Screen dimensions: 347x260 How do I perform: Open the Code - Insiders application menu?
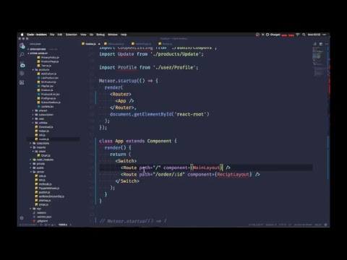(x=37, y=35)
